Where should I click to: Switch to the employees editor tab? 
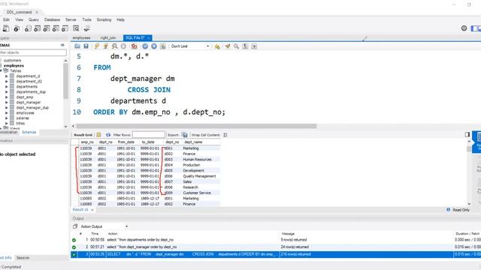pyautogui.click(x=81, y=37)
